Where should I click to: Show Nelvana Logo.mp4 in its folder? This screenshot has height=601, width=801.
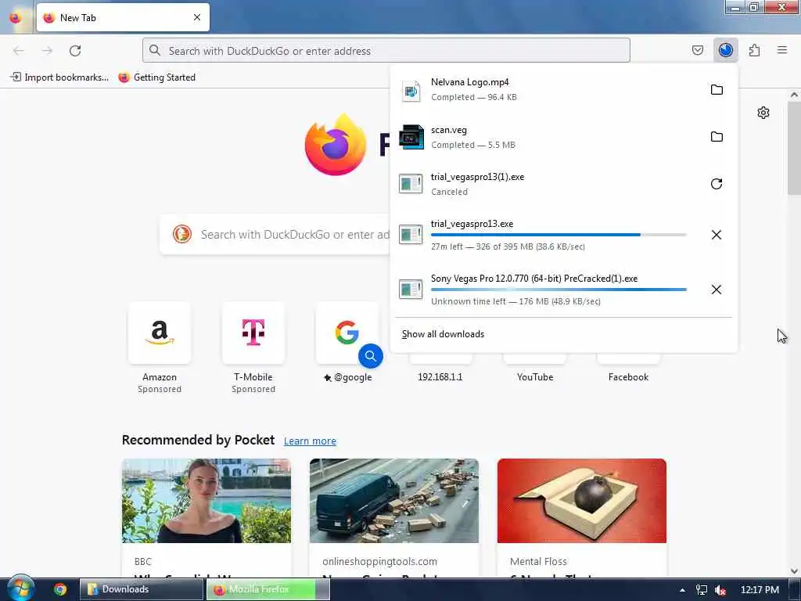coord(717,90)
